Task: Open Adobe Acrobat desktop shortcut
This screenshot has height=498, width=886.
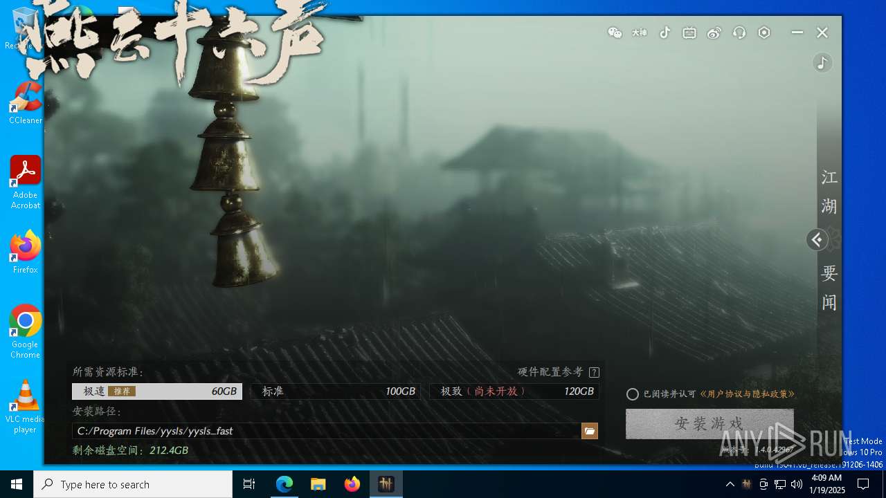Action: [x=26, y=183]
